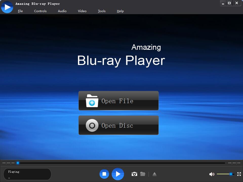Open the Audio menu
The height and width of the screenshot is (182, 243).
[62, 11]
